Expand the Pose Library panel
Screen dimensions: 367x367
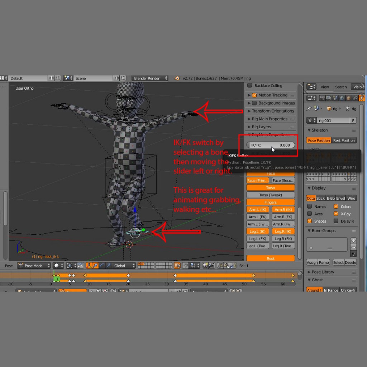coord(323,272)
